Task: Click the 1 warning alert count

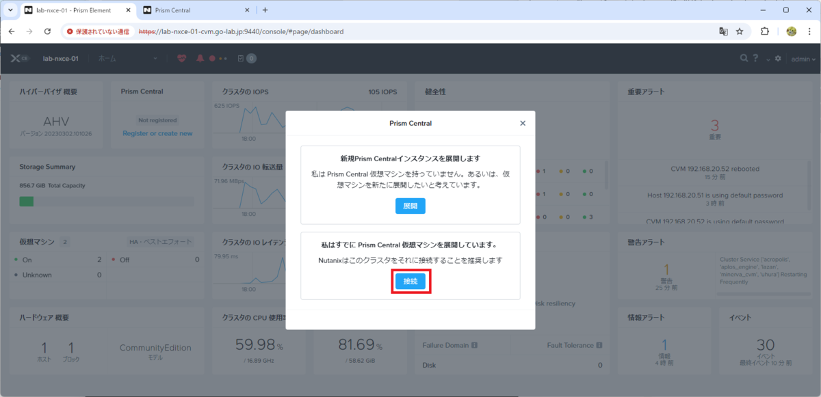Action: click(x=666, y=269)
